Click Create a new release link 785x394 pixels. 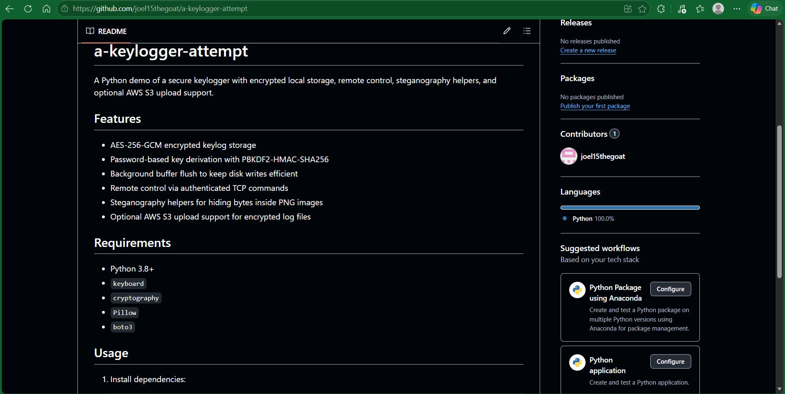coord(588,50)
